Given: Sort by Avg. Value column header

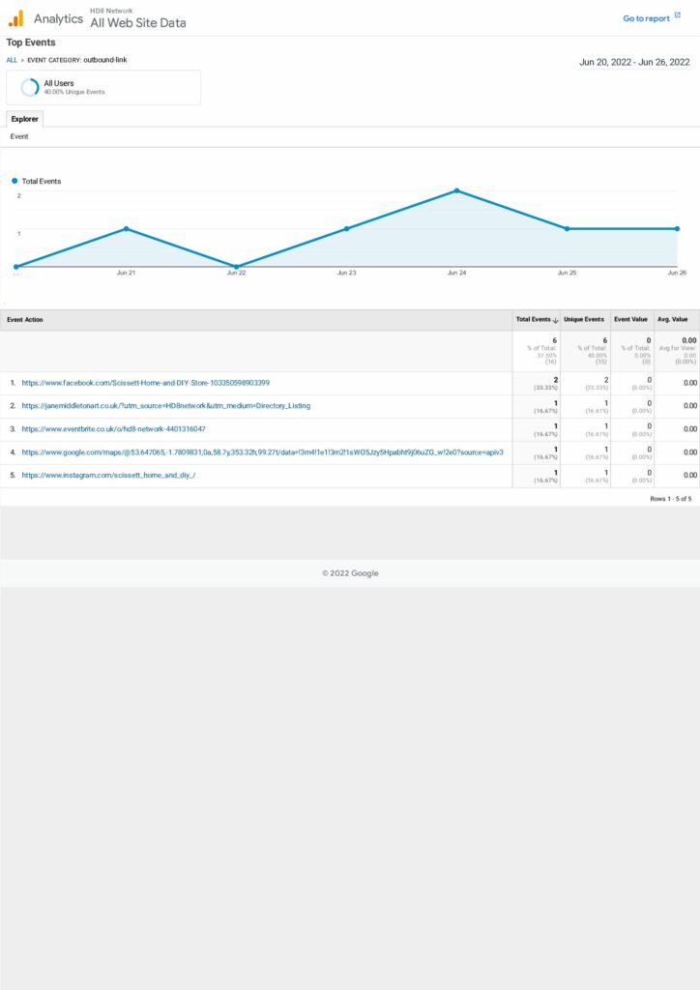Looking at the screenshot, I should click(672, 320).
